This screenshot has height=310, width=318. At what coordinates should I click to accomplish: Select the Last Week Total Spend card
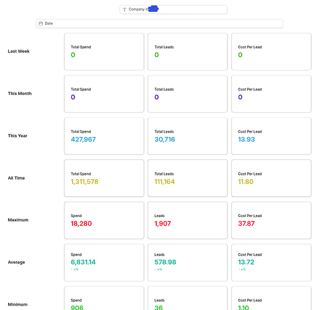104,51
